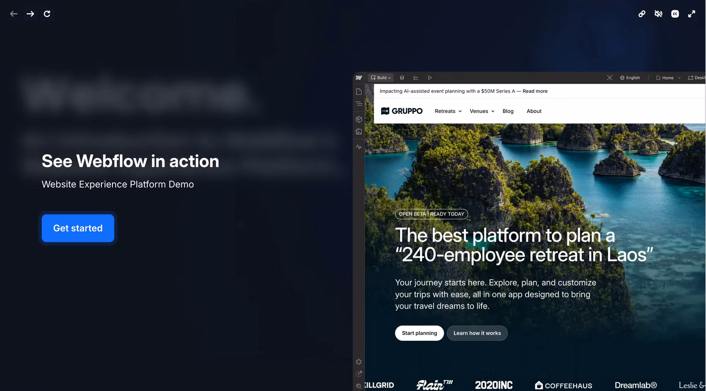The image size is (706, 391).
Task: Open the Components cube icon
Action: tap(359, 119)
